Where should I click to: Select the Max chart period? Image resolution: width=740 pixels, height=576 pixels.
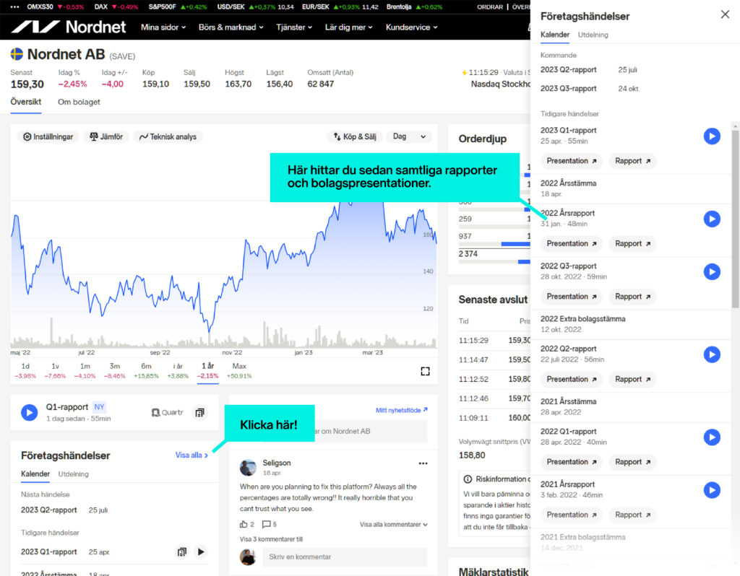[x=239, y=371]
